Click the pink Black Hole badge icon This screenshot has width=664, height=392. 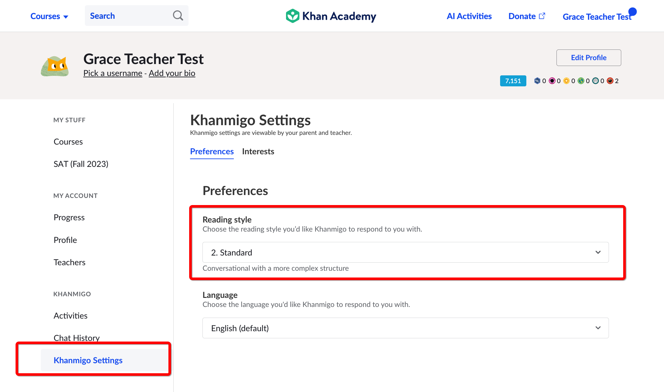(552, 81)
